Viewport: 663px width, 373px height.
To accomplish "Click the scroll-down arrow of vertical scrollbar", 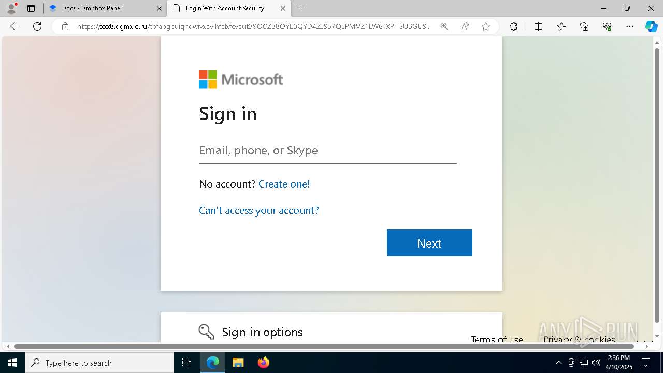I will click(657, 336).
